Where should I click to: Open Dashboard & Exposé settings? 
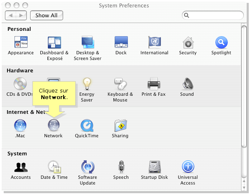(x=54, y=43)
